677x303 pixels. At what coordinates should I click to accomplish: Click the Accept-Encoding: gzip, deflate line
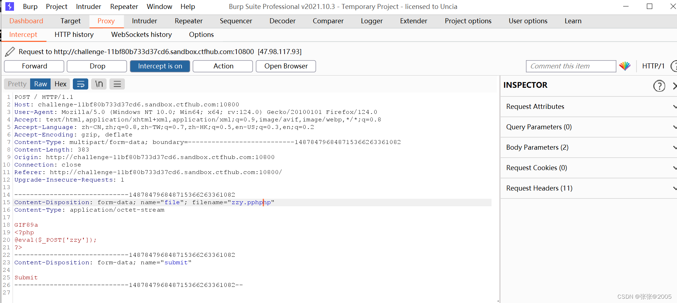(x=73, y=135)
